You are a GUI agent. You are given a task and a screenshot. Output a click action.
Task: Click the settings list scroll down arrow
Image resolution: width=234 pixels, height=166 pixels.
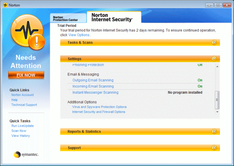pos(217,112)
